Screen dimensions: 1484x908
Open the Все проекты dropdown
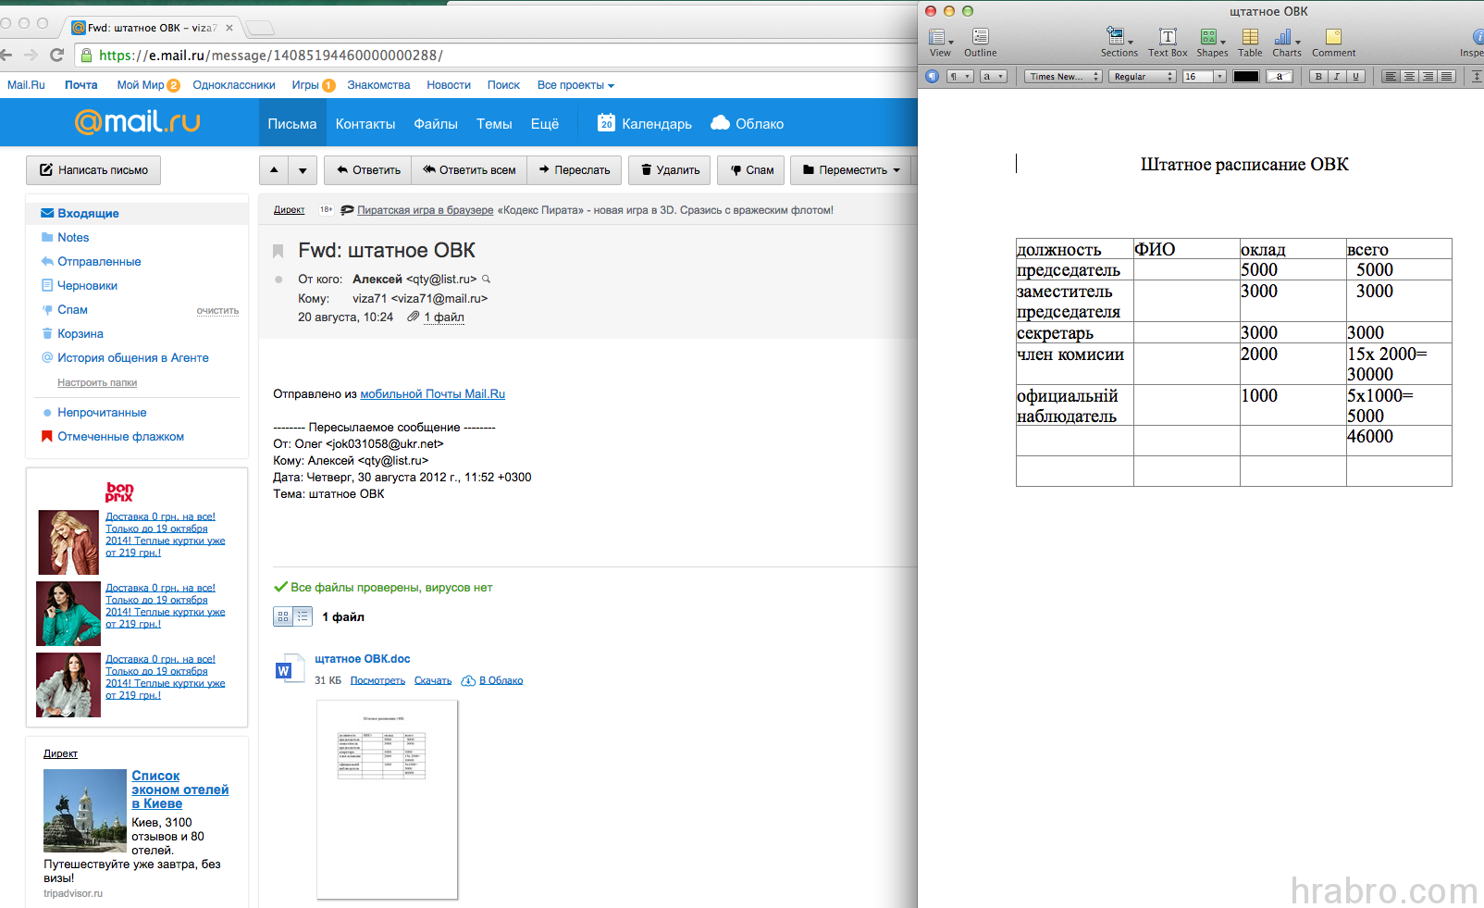(x=575, y=85)
